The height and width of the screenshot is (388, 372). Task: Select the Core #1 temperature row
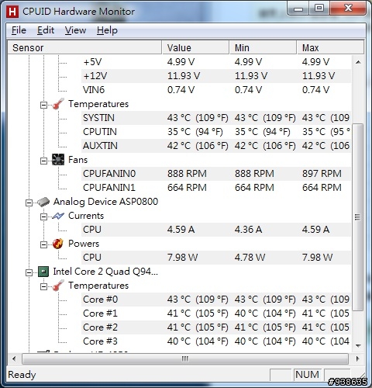pyautogui.click(x=216, y=314)
